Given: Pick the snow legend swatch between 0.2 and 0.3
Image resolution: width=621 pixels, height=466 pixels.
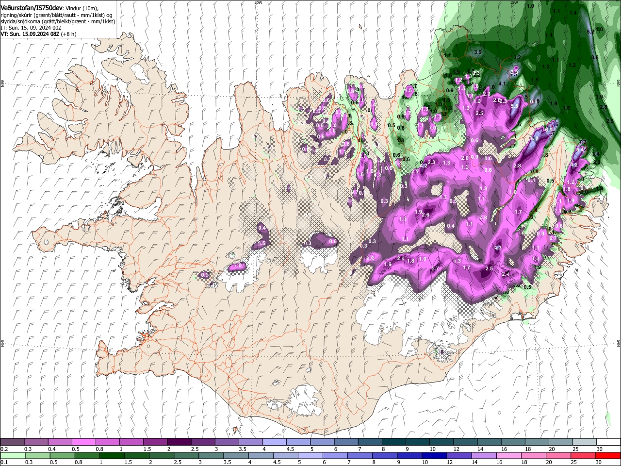Looking at the screenshot, I should [12, 442].
